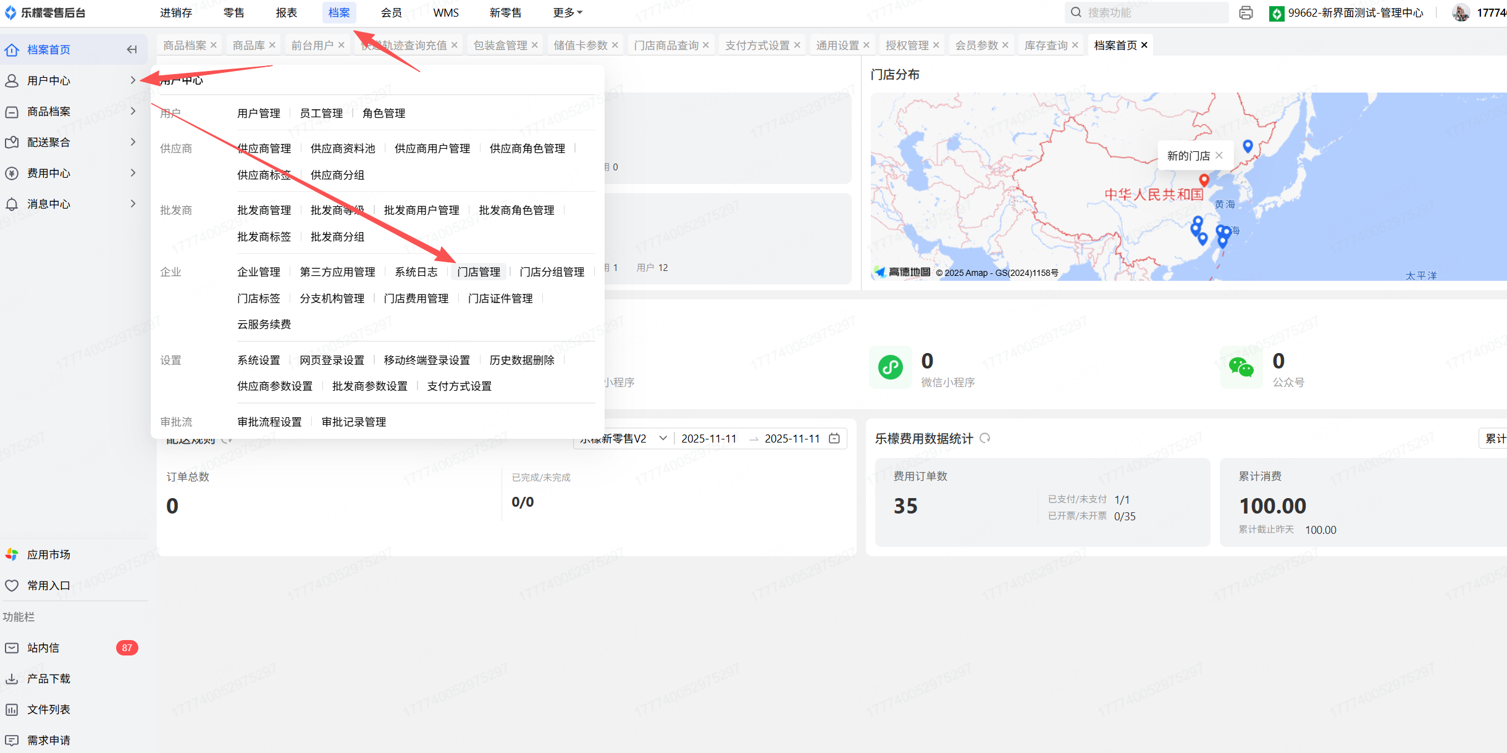Close the 商品档案 tab
Viewport: 1507px width, 753px height.
(214, 45)
